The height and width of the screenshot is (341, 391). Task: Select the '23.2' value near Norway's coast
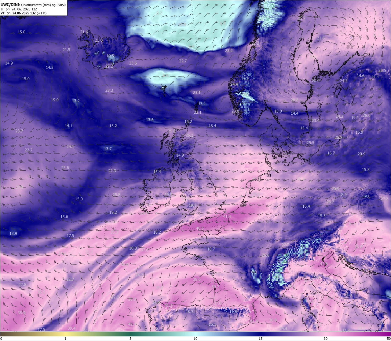point(229,50)
